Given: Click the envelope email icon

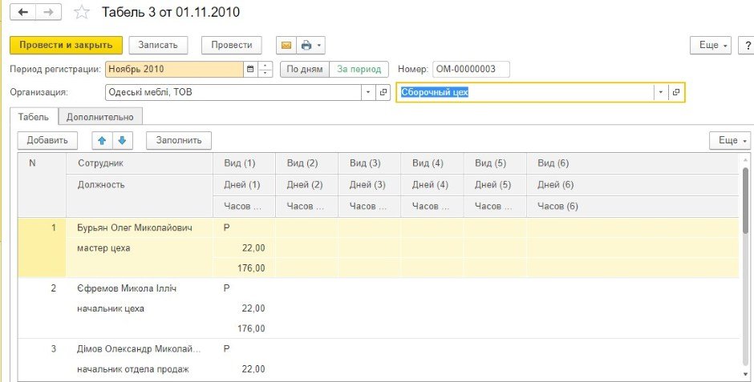Looking at the screenshot, I should click(286, 46).
